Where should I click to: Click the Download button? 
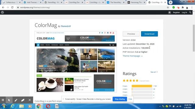click(149, 34)
